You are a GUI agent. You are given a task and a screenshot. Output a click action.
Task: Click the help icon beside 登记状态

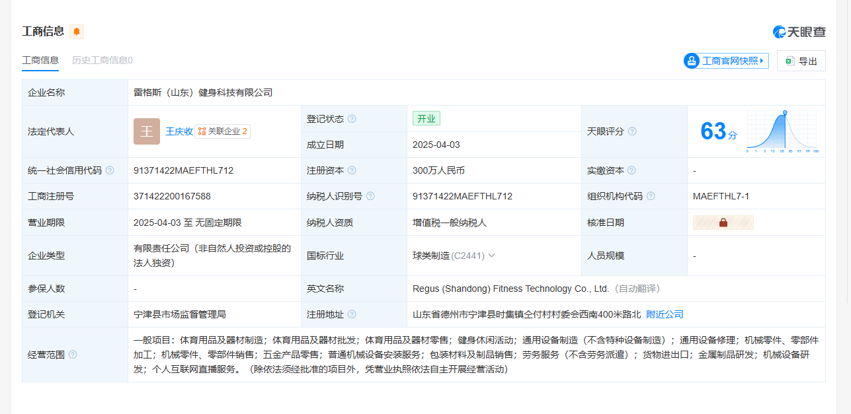[352, 119]
